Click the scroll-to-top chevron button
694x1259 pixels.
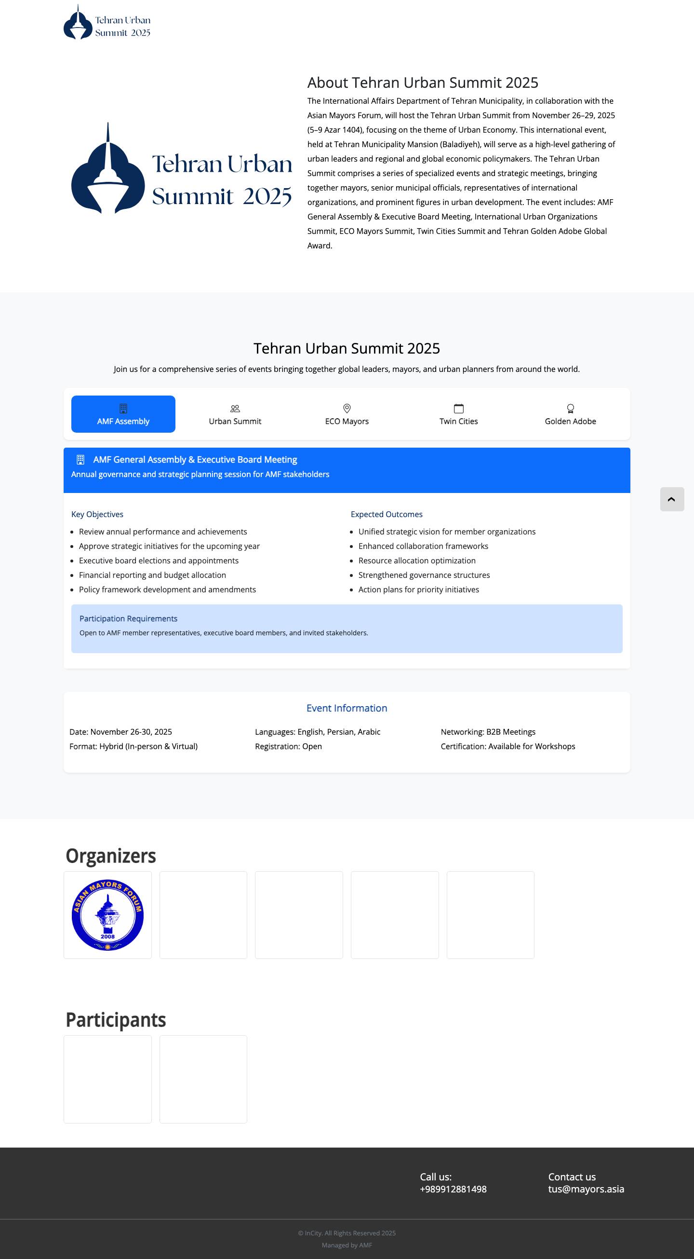(x=672, y=499)
